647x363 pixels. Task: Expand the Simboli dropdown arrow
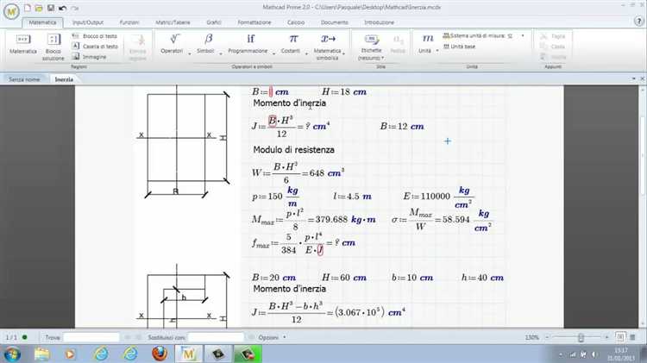pyautogui.click(x=221, y=53)
